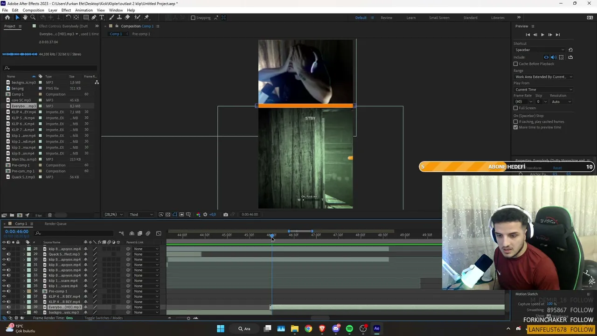The image size is (597, 336).
Task: Select the Hand tool
Action: point(25,17)
